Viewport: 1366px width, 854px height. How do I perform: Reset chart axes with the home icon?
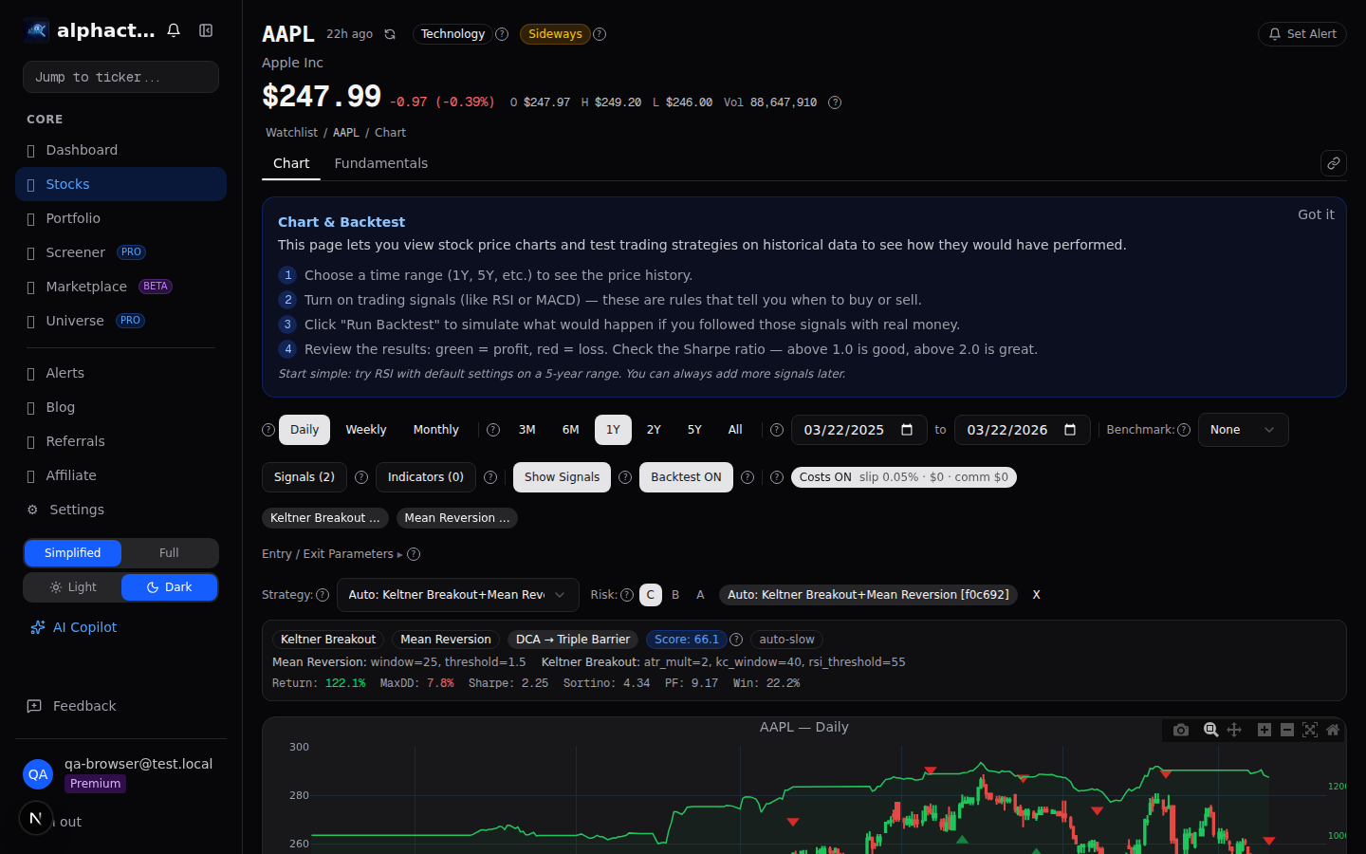pyautogui.click(x=1333, y=730)
